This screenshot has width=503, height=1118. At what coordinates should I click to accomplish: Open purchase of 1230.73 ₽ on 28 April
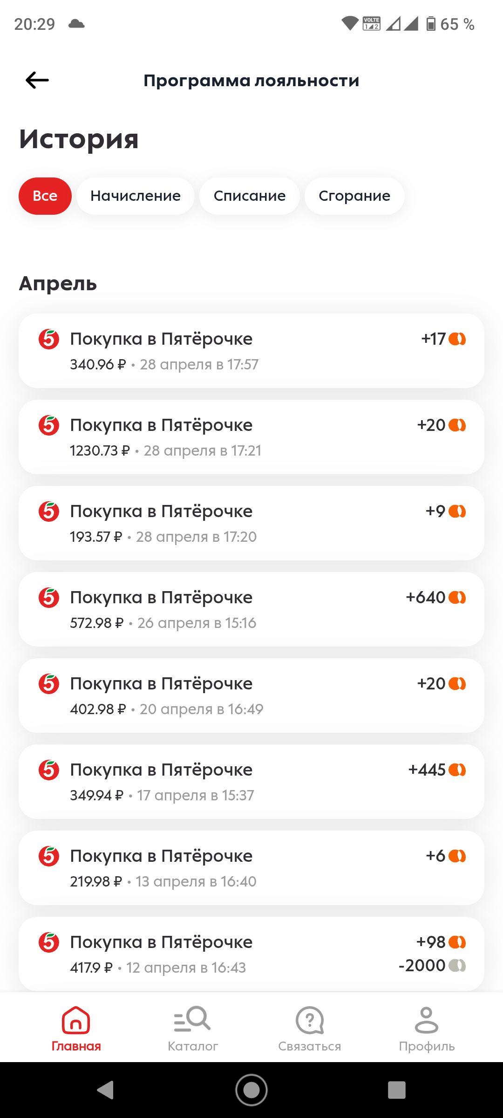pyautogui.click(x=251, y=437)
